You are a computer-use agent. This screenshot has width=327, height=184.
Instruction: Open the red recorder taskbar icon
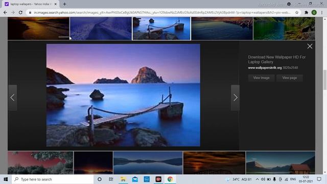point(158,179)
